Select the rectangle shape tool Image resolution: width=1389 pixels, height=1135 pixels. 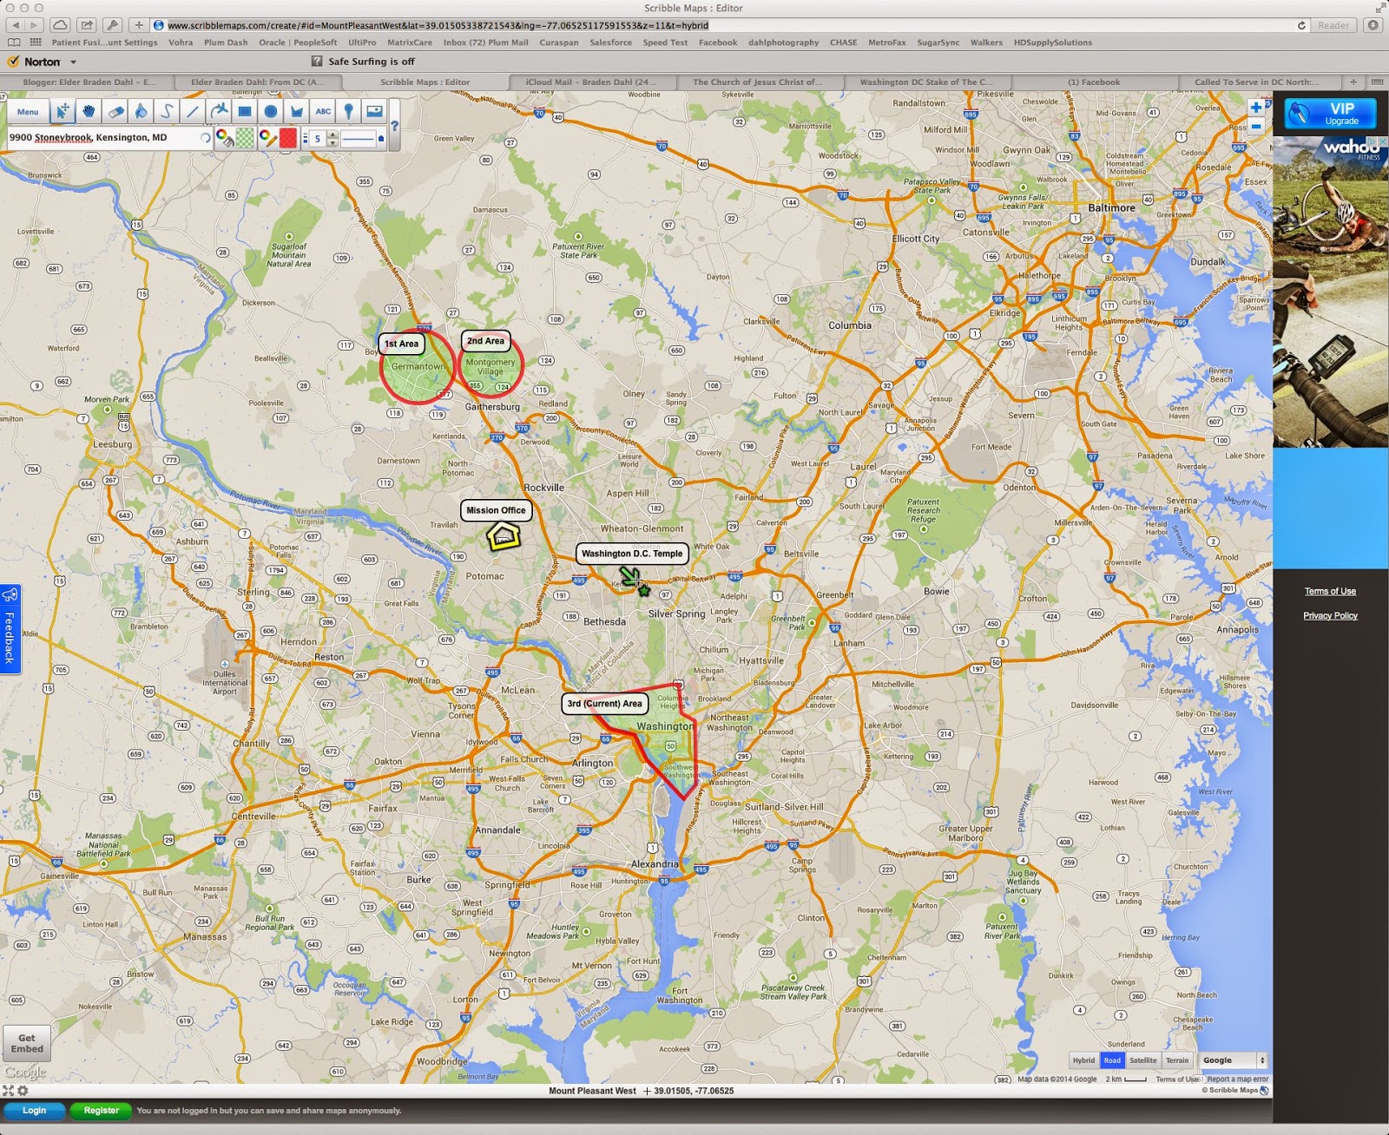pos(245,111)
